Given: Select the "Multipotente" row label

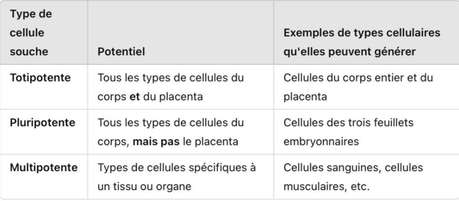Looking at the screenshot, I should 44,167.
